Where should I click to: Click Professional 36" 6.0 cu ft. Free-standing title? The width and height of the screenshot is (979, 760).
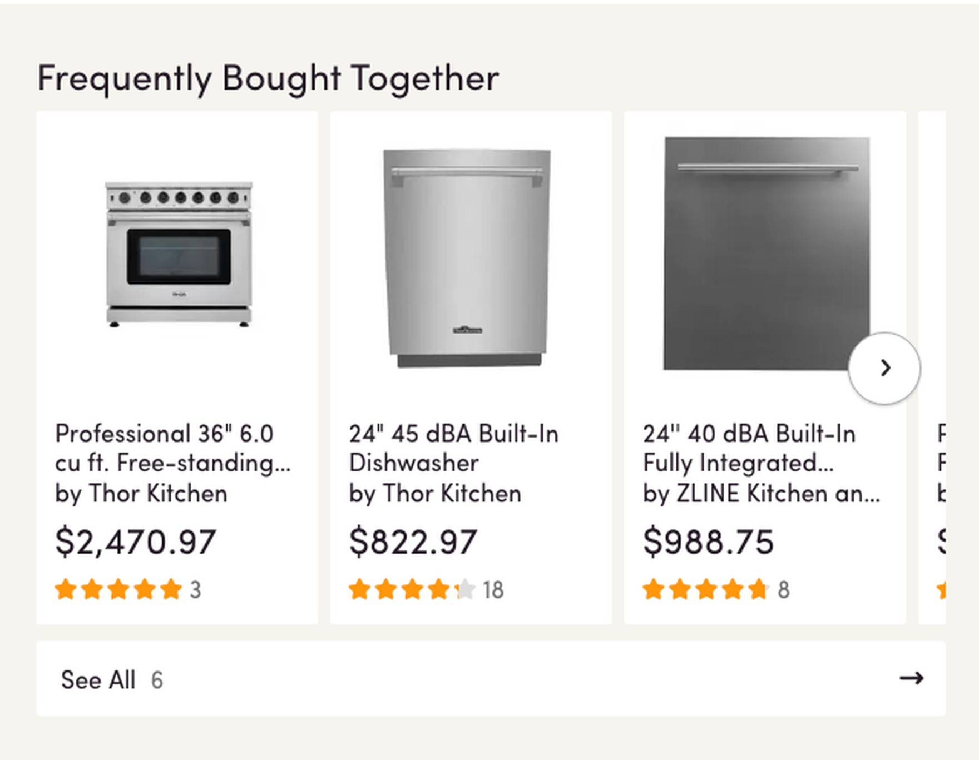(172, 448)
